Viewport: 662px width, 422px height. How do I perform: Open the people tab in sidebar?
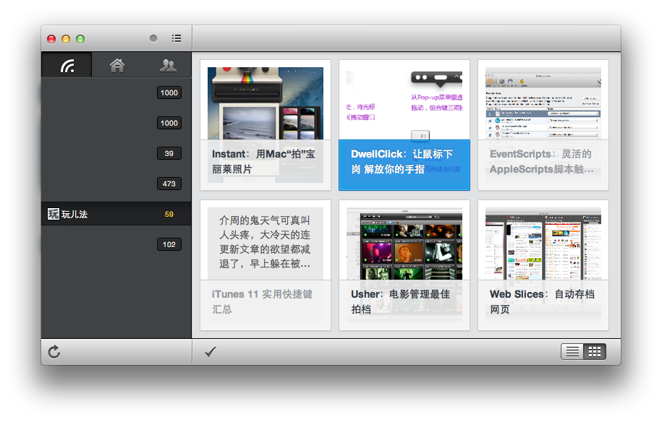(x=168, y=66)
